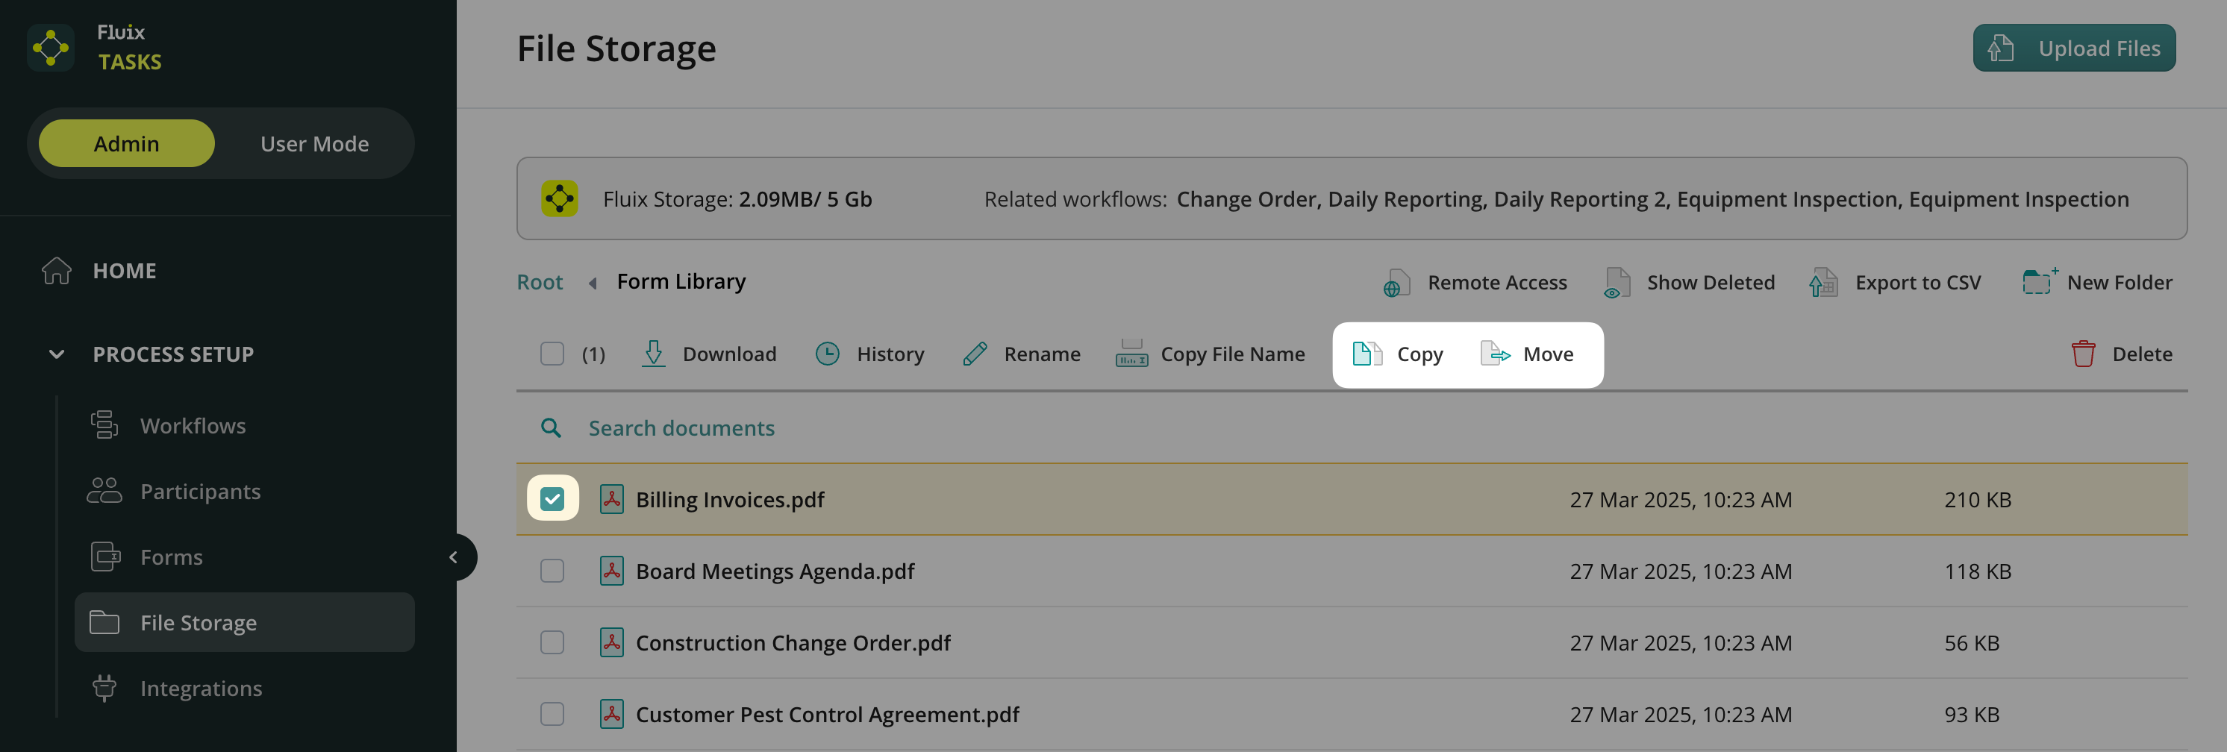Uncheck the Billing Invoices.pdf checkbox
The height and width of the screenshot is (752, 2227).
[552, 499]
